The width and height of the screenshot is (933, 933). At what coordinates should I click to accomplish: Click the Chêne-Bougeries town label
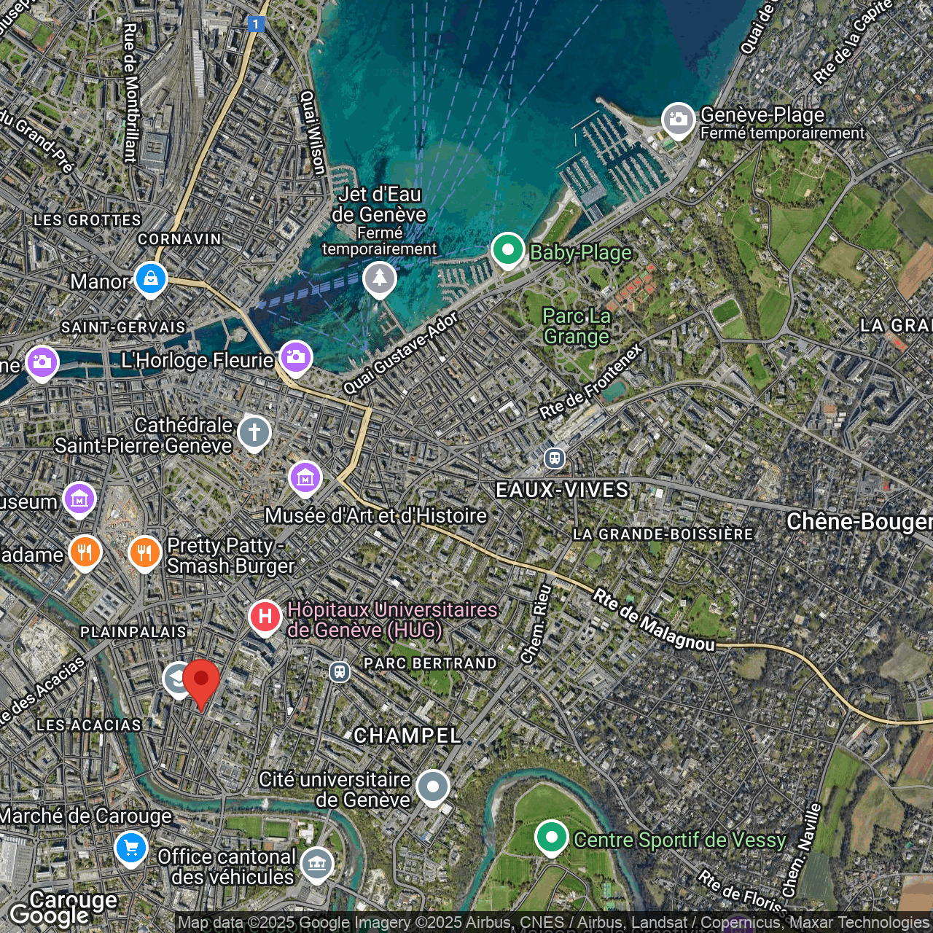pyautogui.click(x=859, y=522)
